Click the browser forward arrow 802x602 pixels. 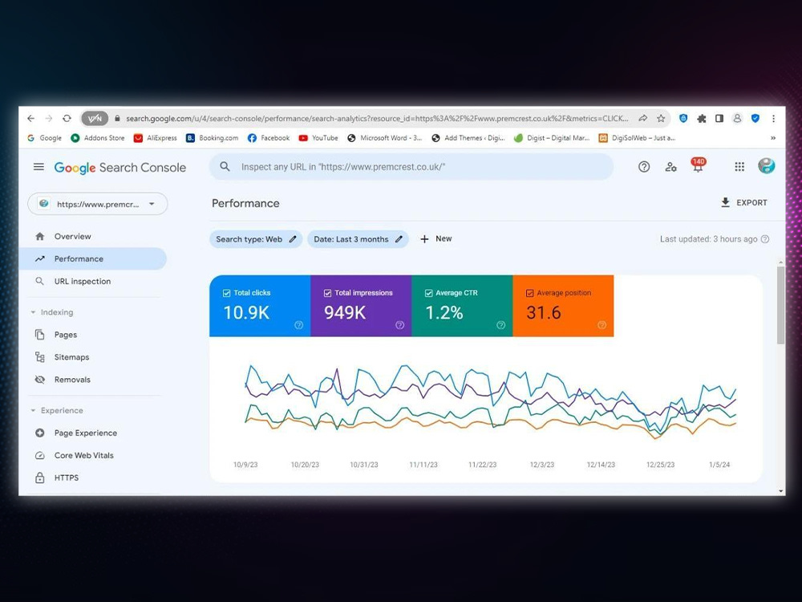[49, 118]
